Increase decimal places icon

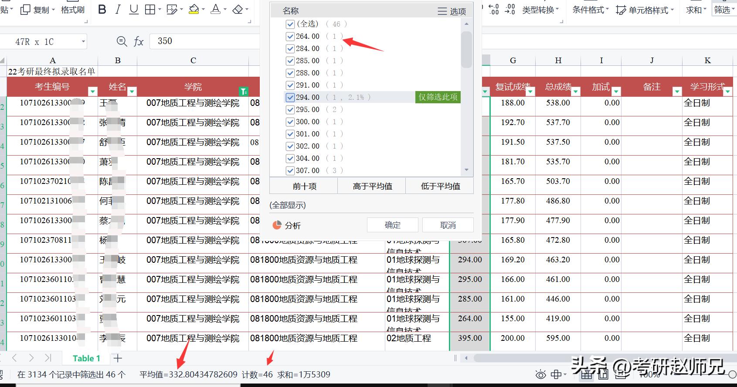493,9
